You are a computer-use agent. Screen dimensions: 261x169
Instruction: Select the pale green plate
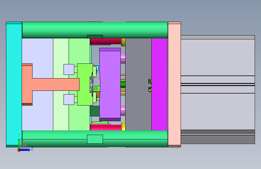[61, 50]
